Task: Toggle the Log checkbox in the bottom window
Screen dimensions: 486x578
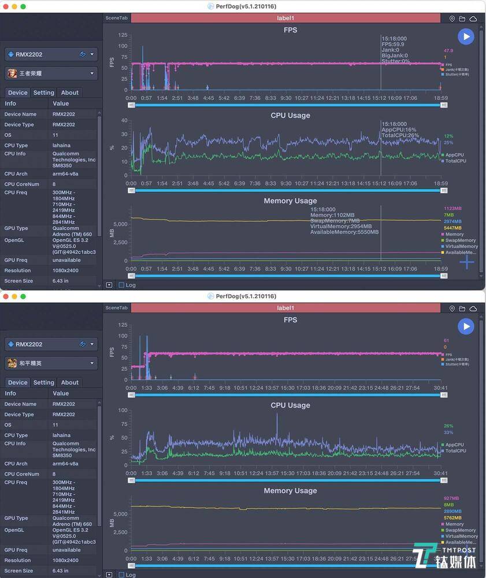Action: [121, 575]
